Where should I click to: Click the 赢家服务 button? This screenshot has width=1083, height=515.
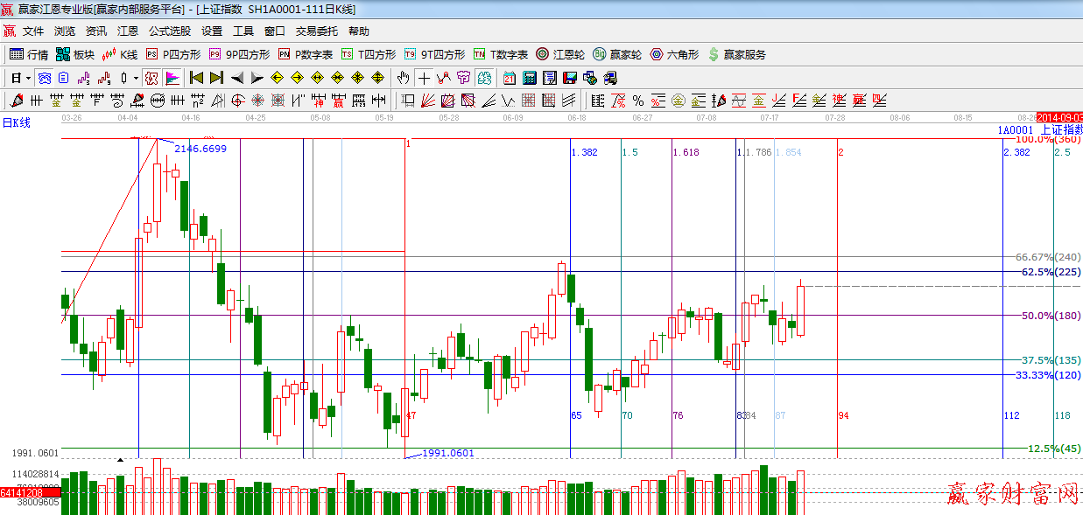tap(736, 54)
